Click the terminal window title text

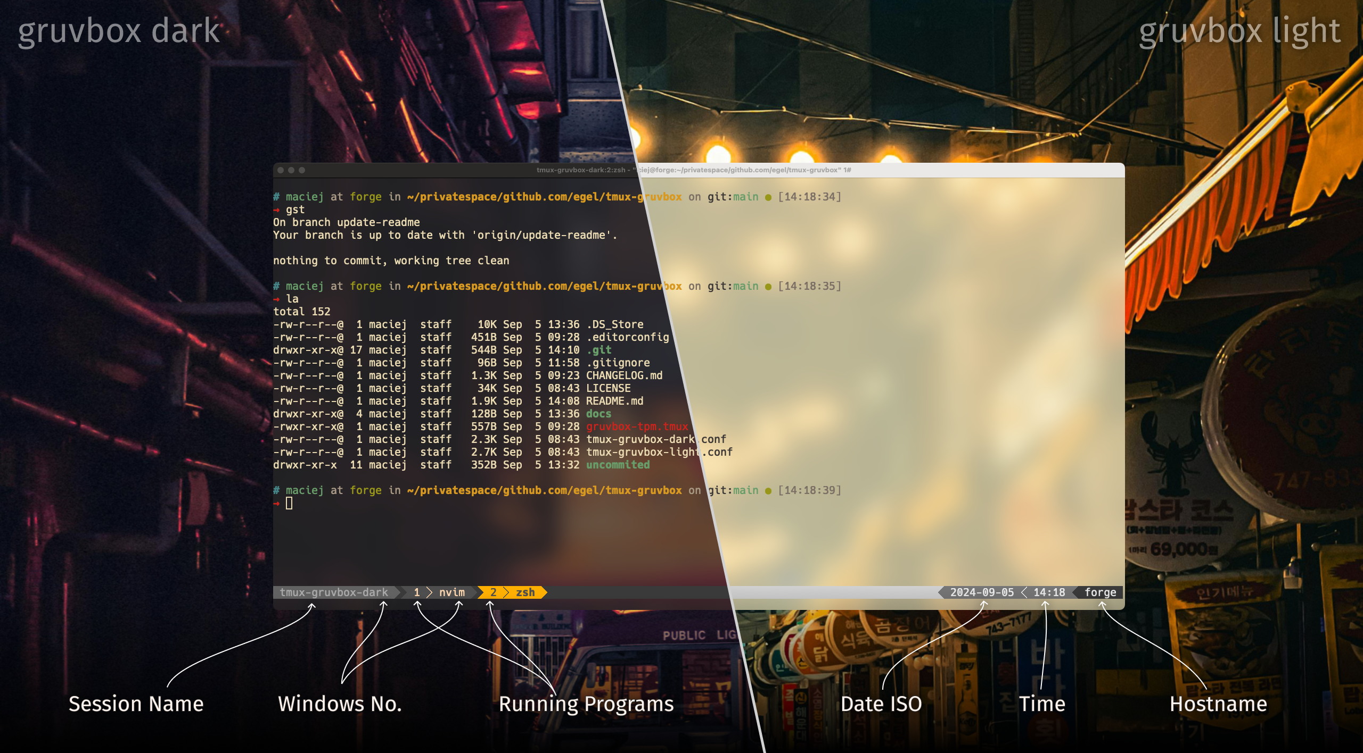pyautogui.click(x=694, y=170)
